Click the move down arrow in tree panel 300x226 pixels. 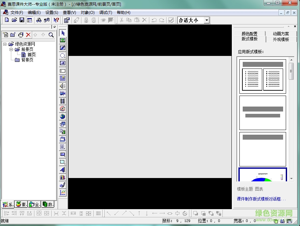43,35
